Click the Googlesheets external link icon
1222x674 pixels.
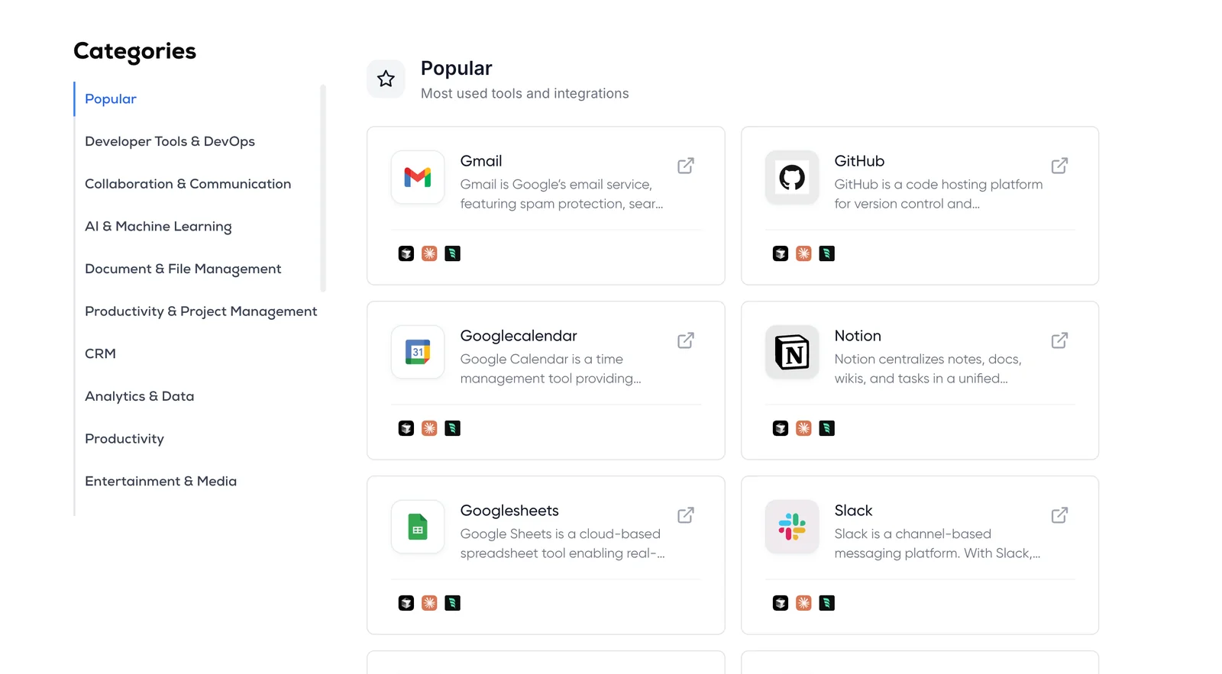(x=685, y=515)
